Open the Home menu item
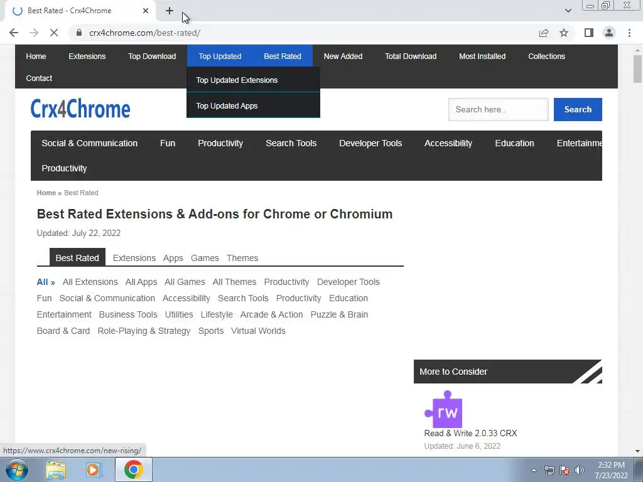The width and height of the screenshot is (643, 482). click(36, 56)
